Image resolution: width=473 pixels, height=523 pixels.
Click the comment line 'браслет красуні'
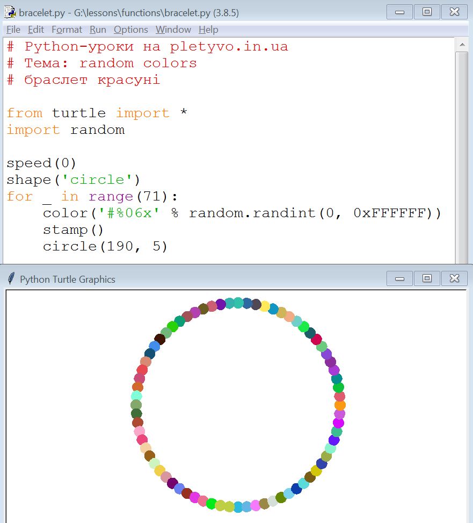[83, 80]
